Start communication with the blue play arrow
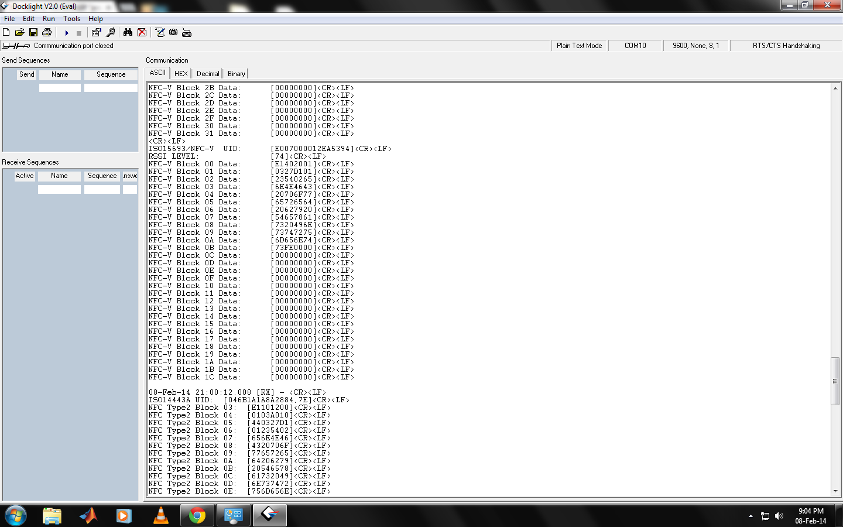The image size is (843, 527). [67, 33]
